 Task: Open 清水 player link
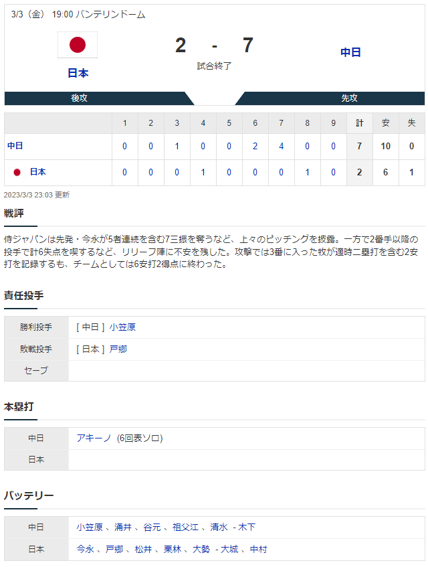pyautogui.click(x=219, y=528)
